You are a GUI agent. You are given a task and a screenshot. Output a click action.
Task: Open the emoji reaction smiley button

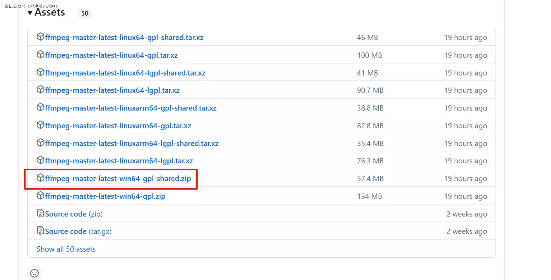(x=34, y=273)
